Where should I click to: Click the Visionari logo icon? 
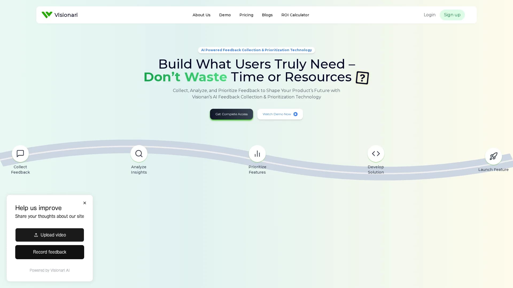point(47,15)
